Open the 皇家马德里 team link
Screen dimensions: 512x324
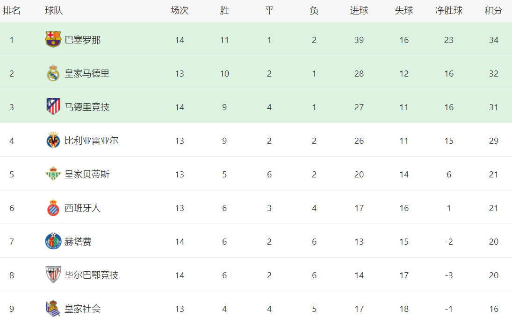tap(87, 74)
